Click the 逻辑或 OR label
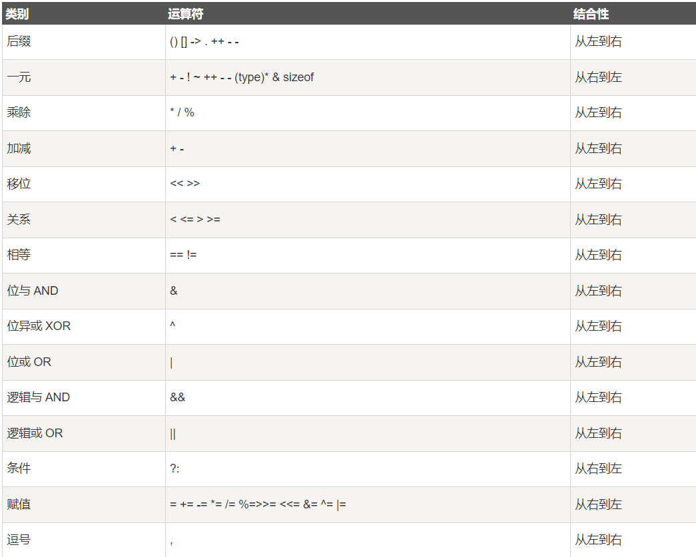This screenshot has height=557, width=696. pyautogui.click(x=35, y=433)
